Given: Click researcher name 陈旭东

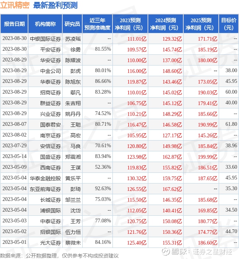Looking at the screenshot, I should [x=73, y=82].
